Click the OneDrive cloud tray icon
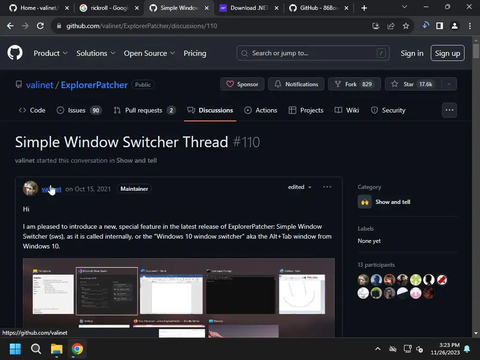This screenshot has width=480, height=360. point(393,349)
